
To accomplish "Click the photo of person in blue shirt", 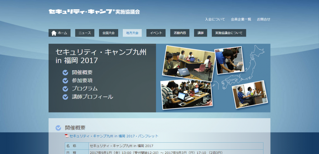I will (229, 60).
